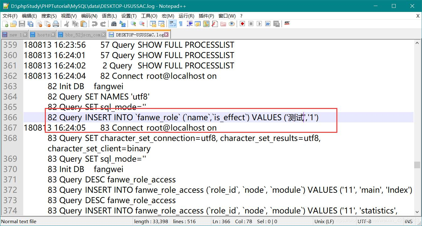
Task: Open the 运行(R) menu
Action: click(186, 16)
